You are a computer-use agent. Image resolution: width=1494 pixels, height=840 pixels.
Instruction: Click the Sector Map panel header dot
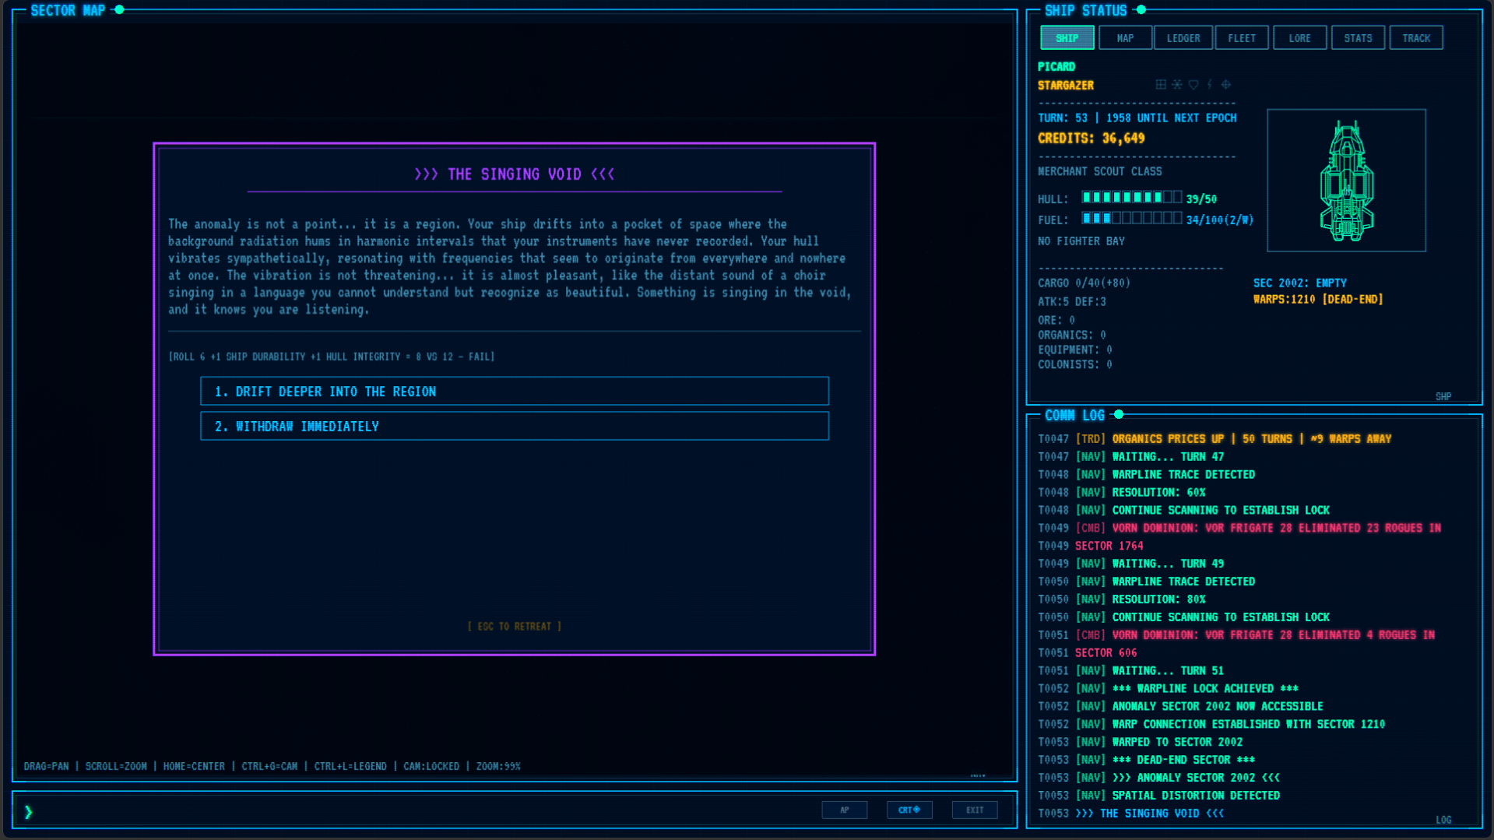(119, 10)
